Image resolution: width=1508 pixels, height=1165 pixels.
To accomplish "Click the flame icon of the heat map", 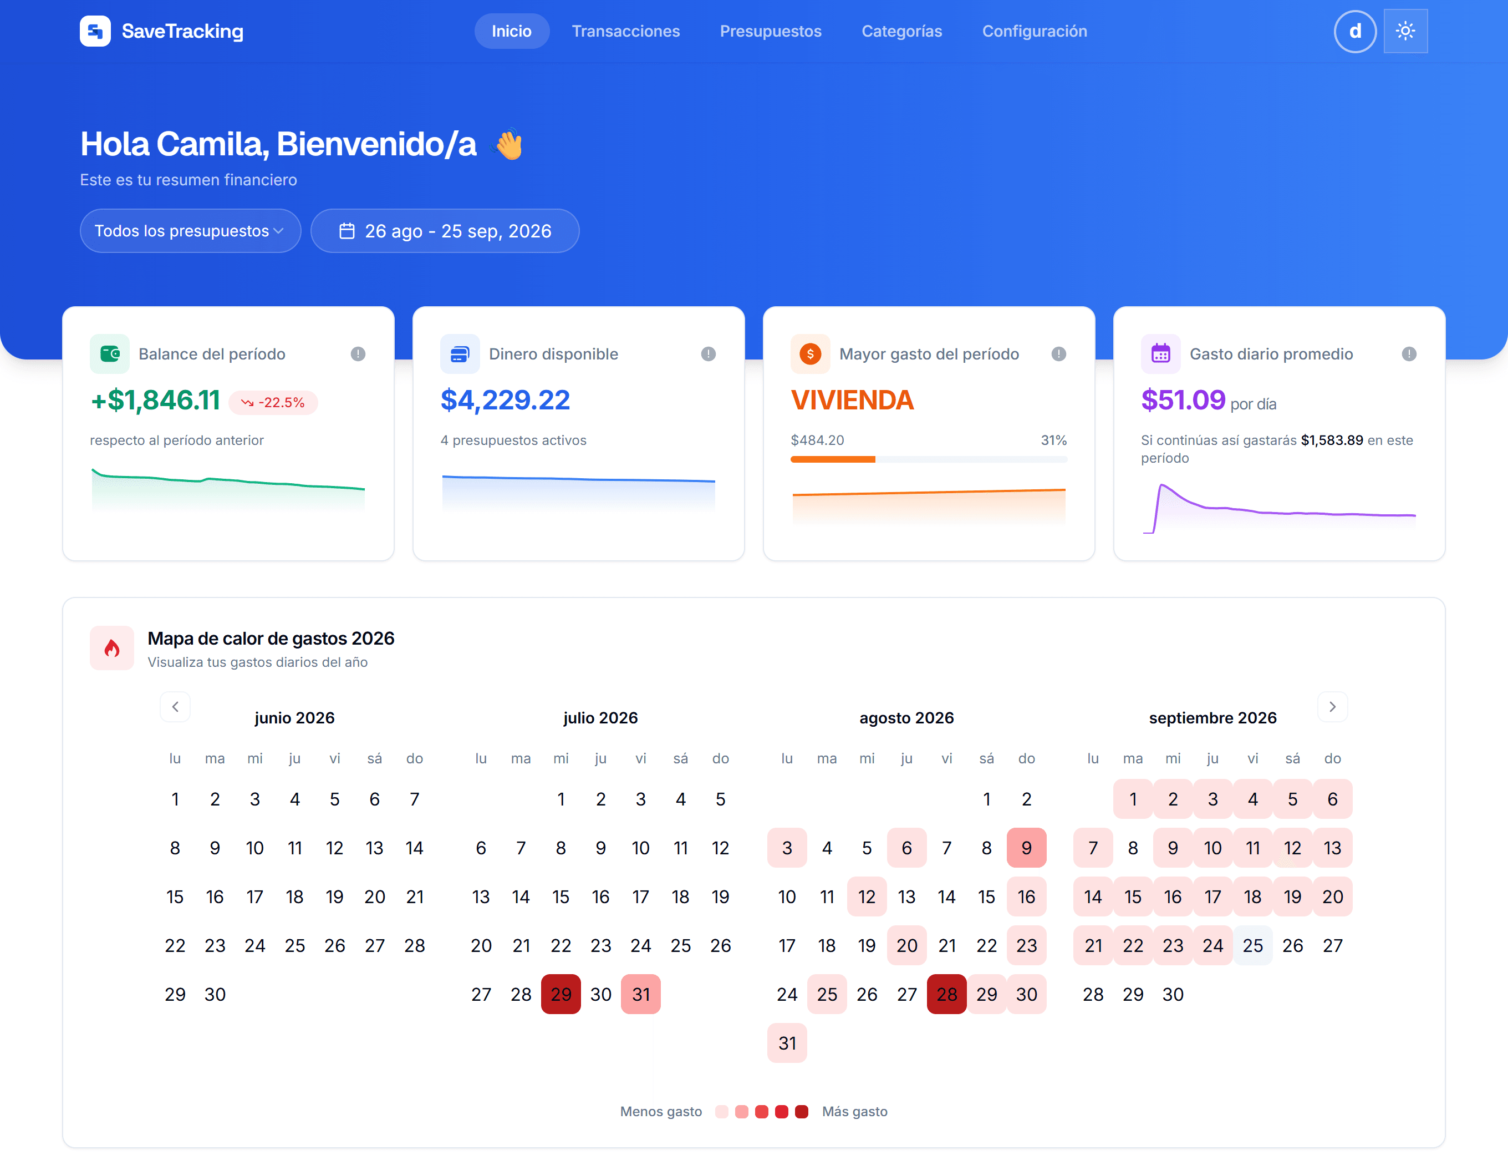I will 112,648.
